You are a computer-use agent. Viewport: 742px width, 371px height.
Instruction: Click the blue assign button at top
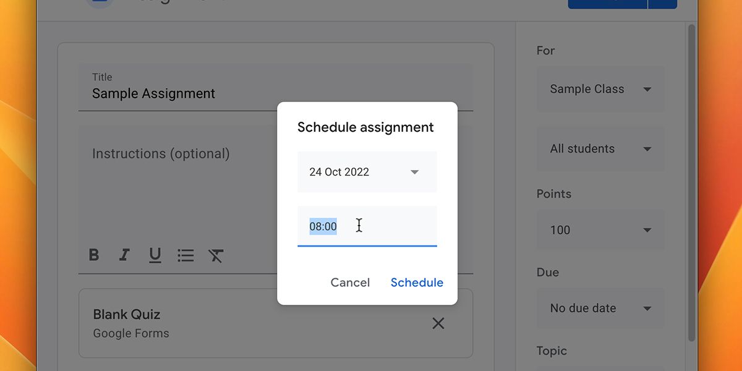click(607, 4)
